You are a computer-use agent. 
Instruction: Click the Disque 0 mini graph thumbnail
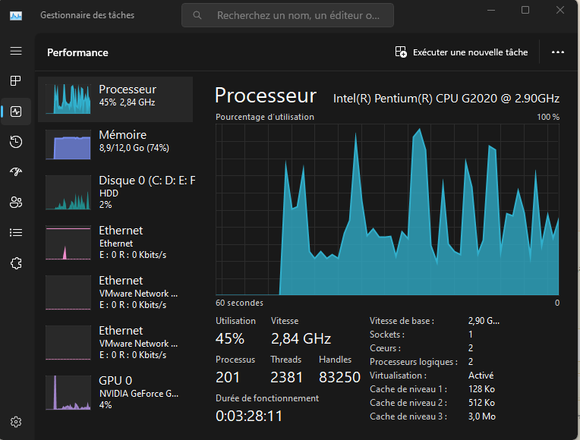(68, 193)
